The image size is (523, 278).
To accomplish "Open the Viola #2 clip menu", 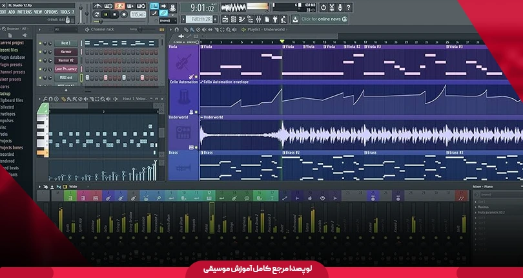I will click(x=345, y=47).
